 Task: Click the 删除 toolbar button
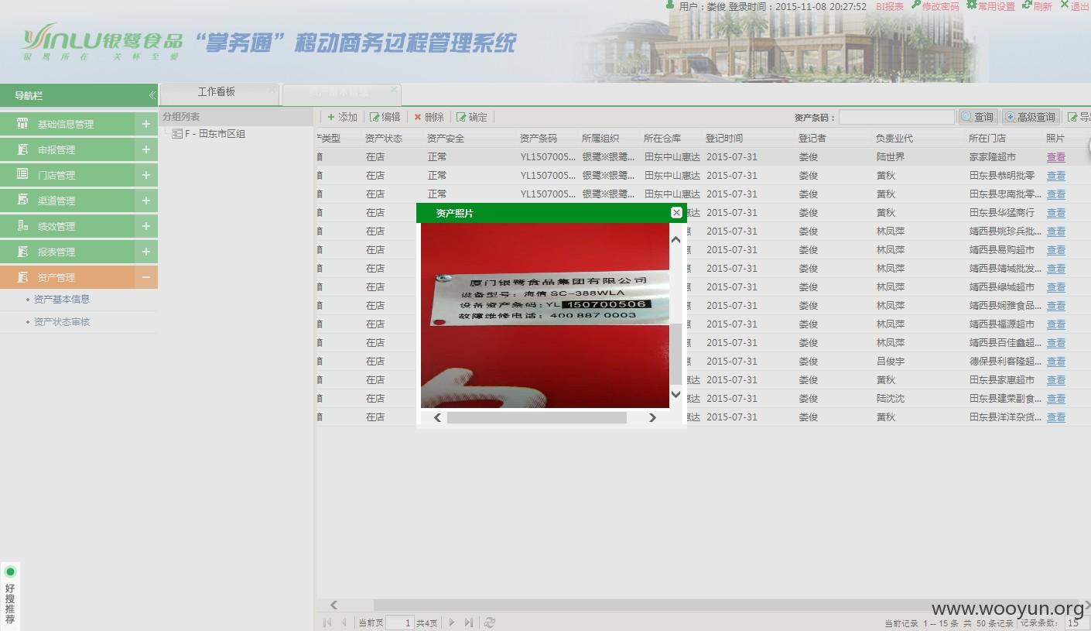click(429, 117)
